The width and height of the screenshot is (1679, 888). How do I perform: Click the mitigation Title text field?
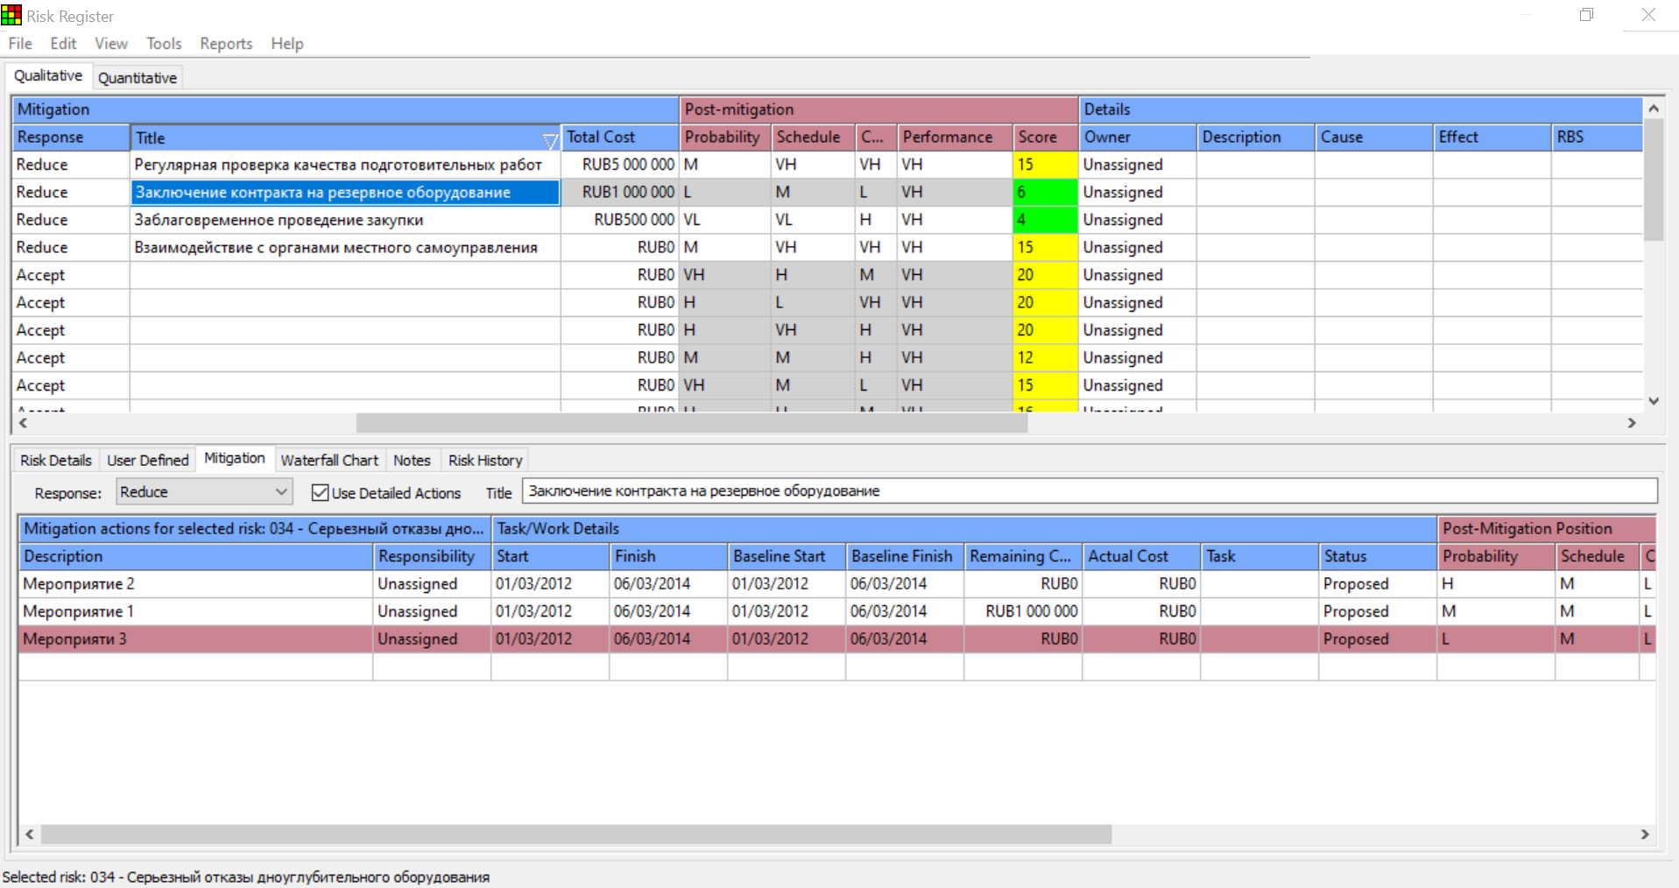point(1089,491)
